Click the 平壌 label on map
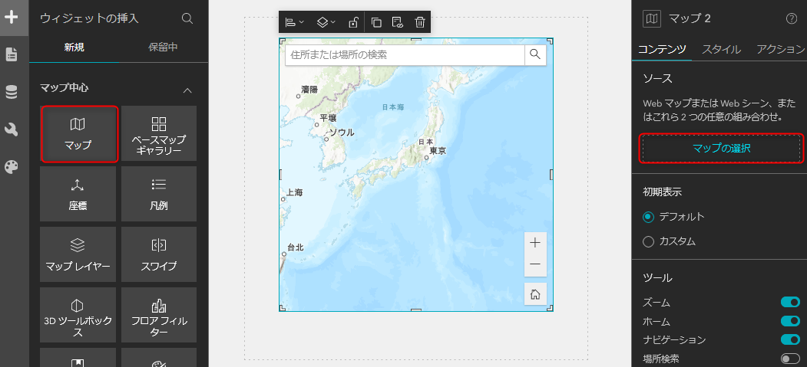This screenshot has height=367, width=807. [x=327, y=118]
